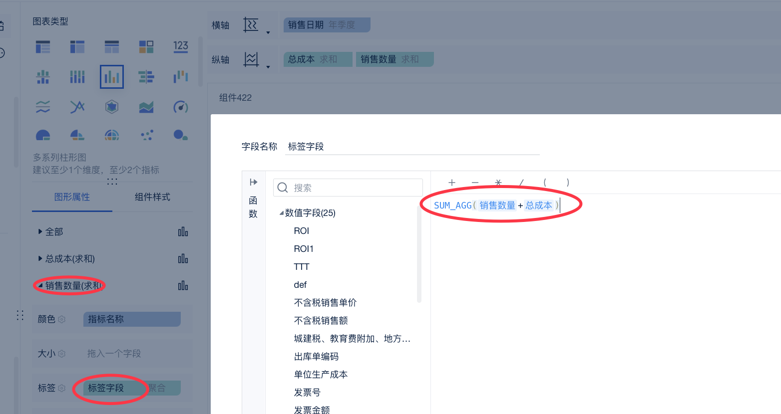Click the 指标名称 color field pill
Screen dimensions: 781x414
[132, 319]
